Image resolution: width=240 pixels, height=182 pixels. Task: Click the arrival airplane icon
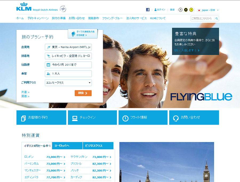pos(49,56)
